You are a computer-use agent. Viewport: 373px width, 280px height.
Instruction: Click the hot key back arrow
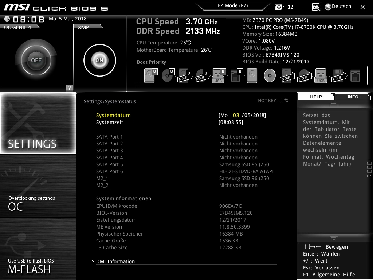point(287,101)
